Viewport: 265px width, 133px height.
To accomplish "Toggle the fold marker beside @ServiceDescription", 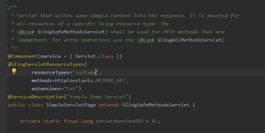I will (x=6, y=97).
